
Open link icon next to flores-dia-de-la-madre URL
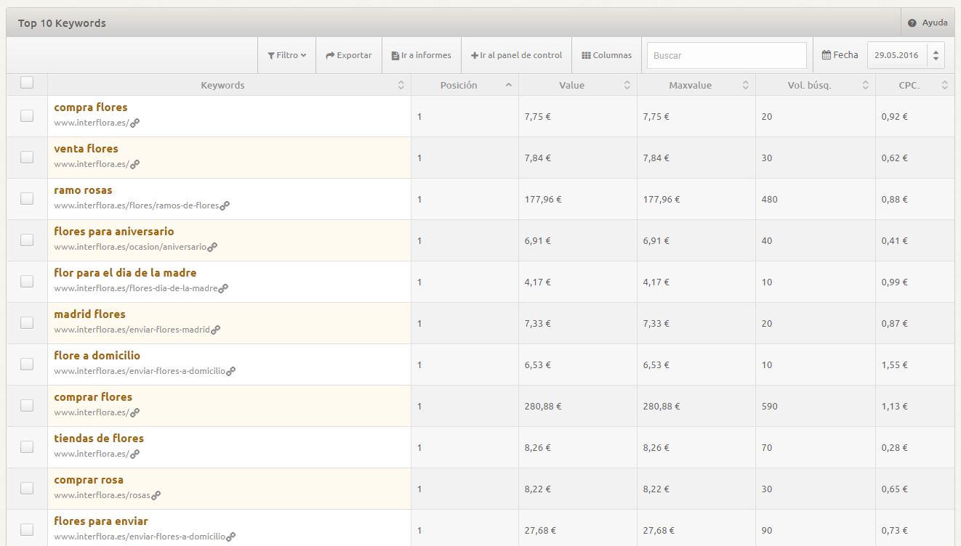(223, 288)
